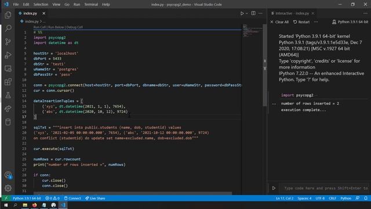Image resolution: width=371 pixels, height=209 pixels.
Task: Open Remote Explorer view
Action: click(x=8, y=69)
